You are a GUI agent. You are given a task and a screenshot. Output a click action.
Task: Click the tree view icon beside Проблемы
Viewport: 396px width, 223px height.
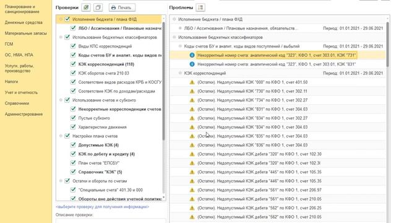[200, 7]
